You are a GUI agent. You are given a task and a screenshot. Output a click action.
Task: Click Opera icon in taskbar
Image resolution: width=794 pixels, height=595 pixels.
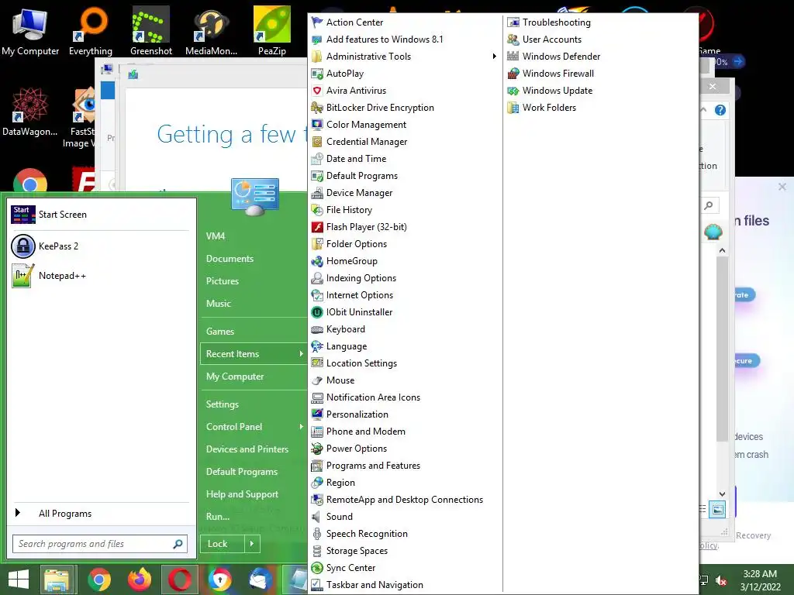pyautogui.click(x=179, y=580)
